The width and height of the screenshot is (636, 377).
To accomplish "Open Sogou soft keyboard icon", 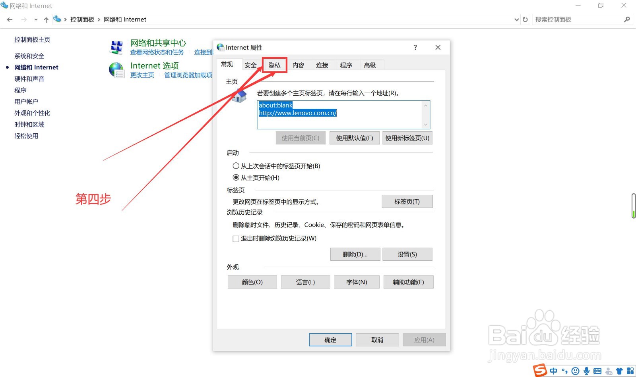I will 597,371.
